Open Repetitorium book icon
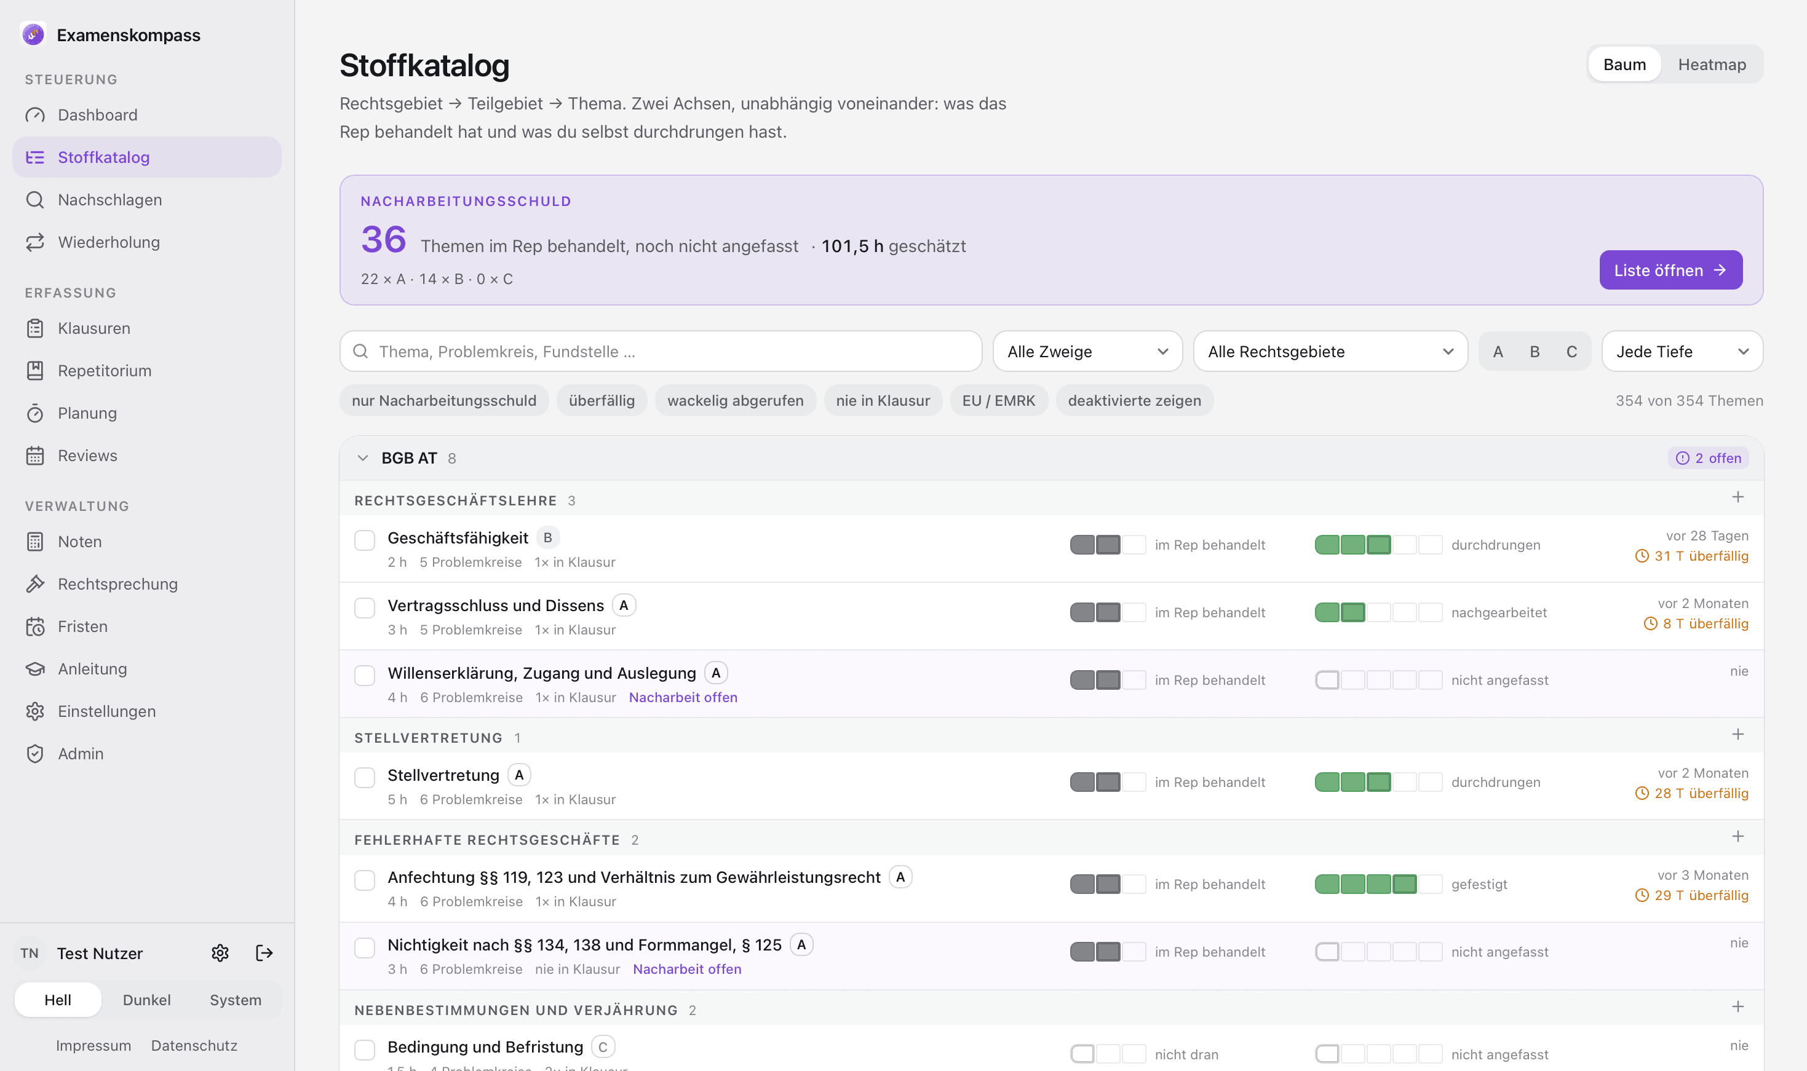Screen dimensions: 1807x1071 [34, 371]
